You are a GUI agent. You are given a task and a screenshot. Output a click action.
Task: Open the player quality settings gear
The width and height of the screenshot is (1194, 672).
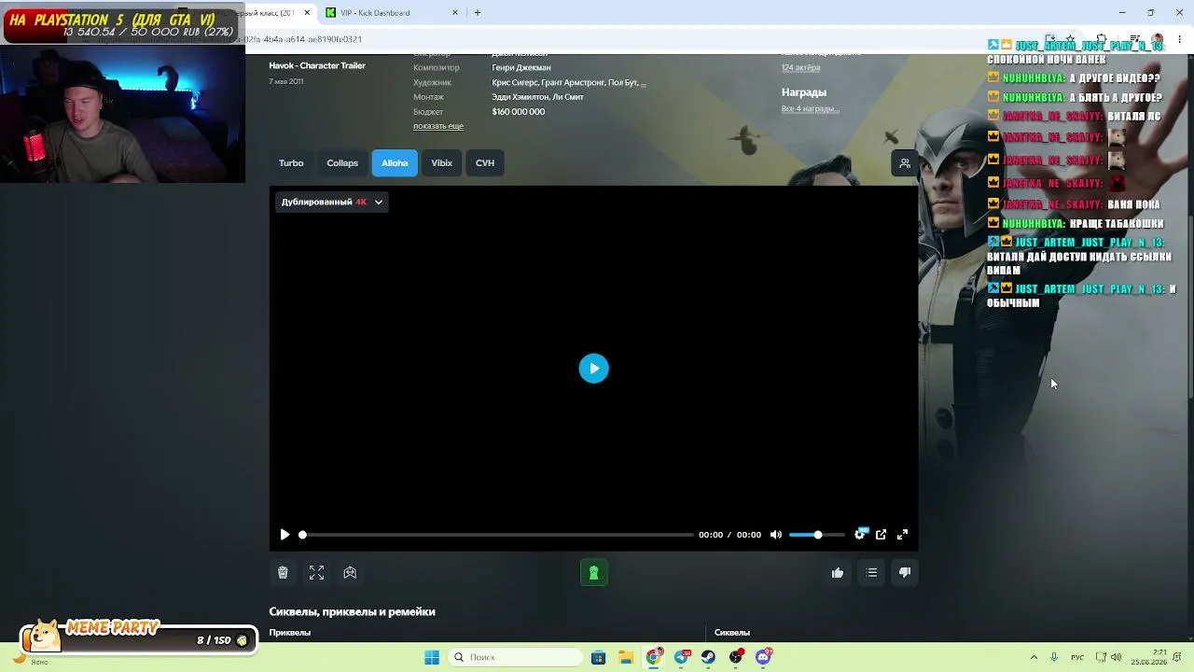point(860,535)
